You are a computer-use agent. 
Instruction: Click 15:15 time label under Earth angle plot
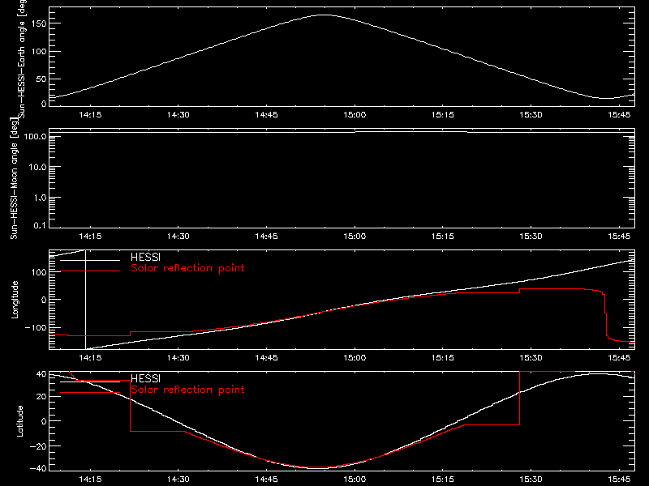pyautogui.click(x=443, y=114)
